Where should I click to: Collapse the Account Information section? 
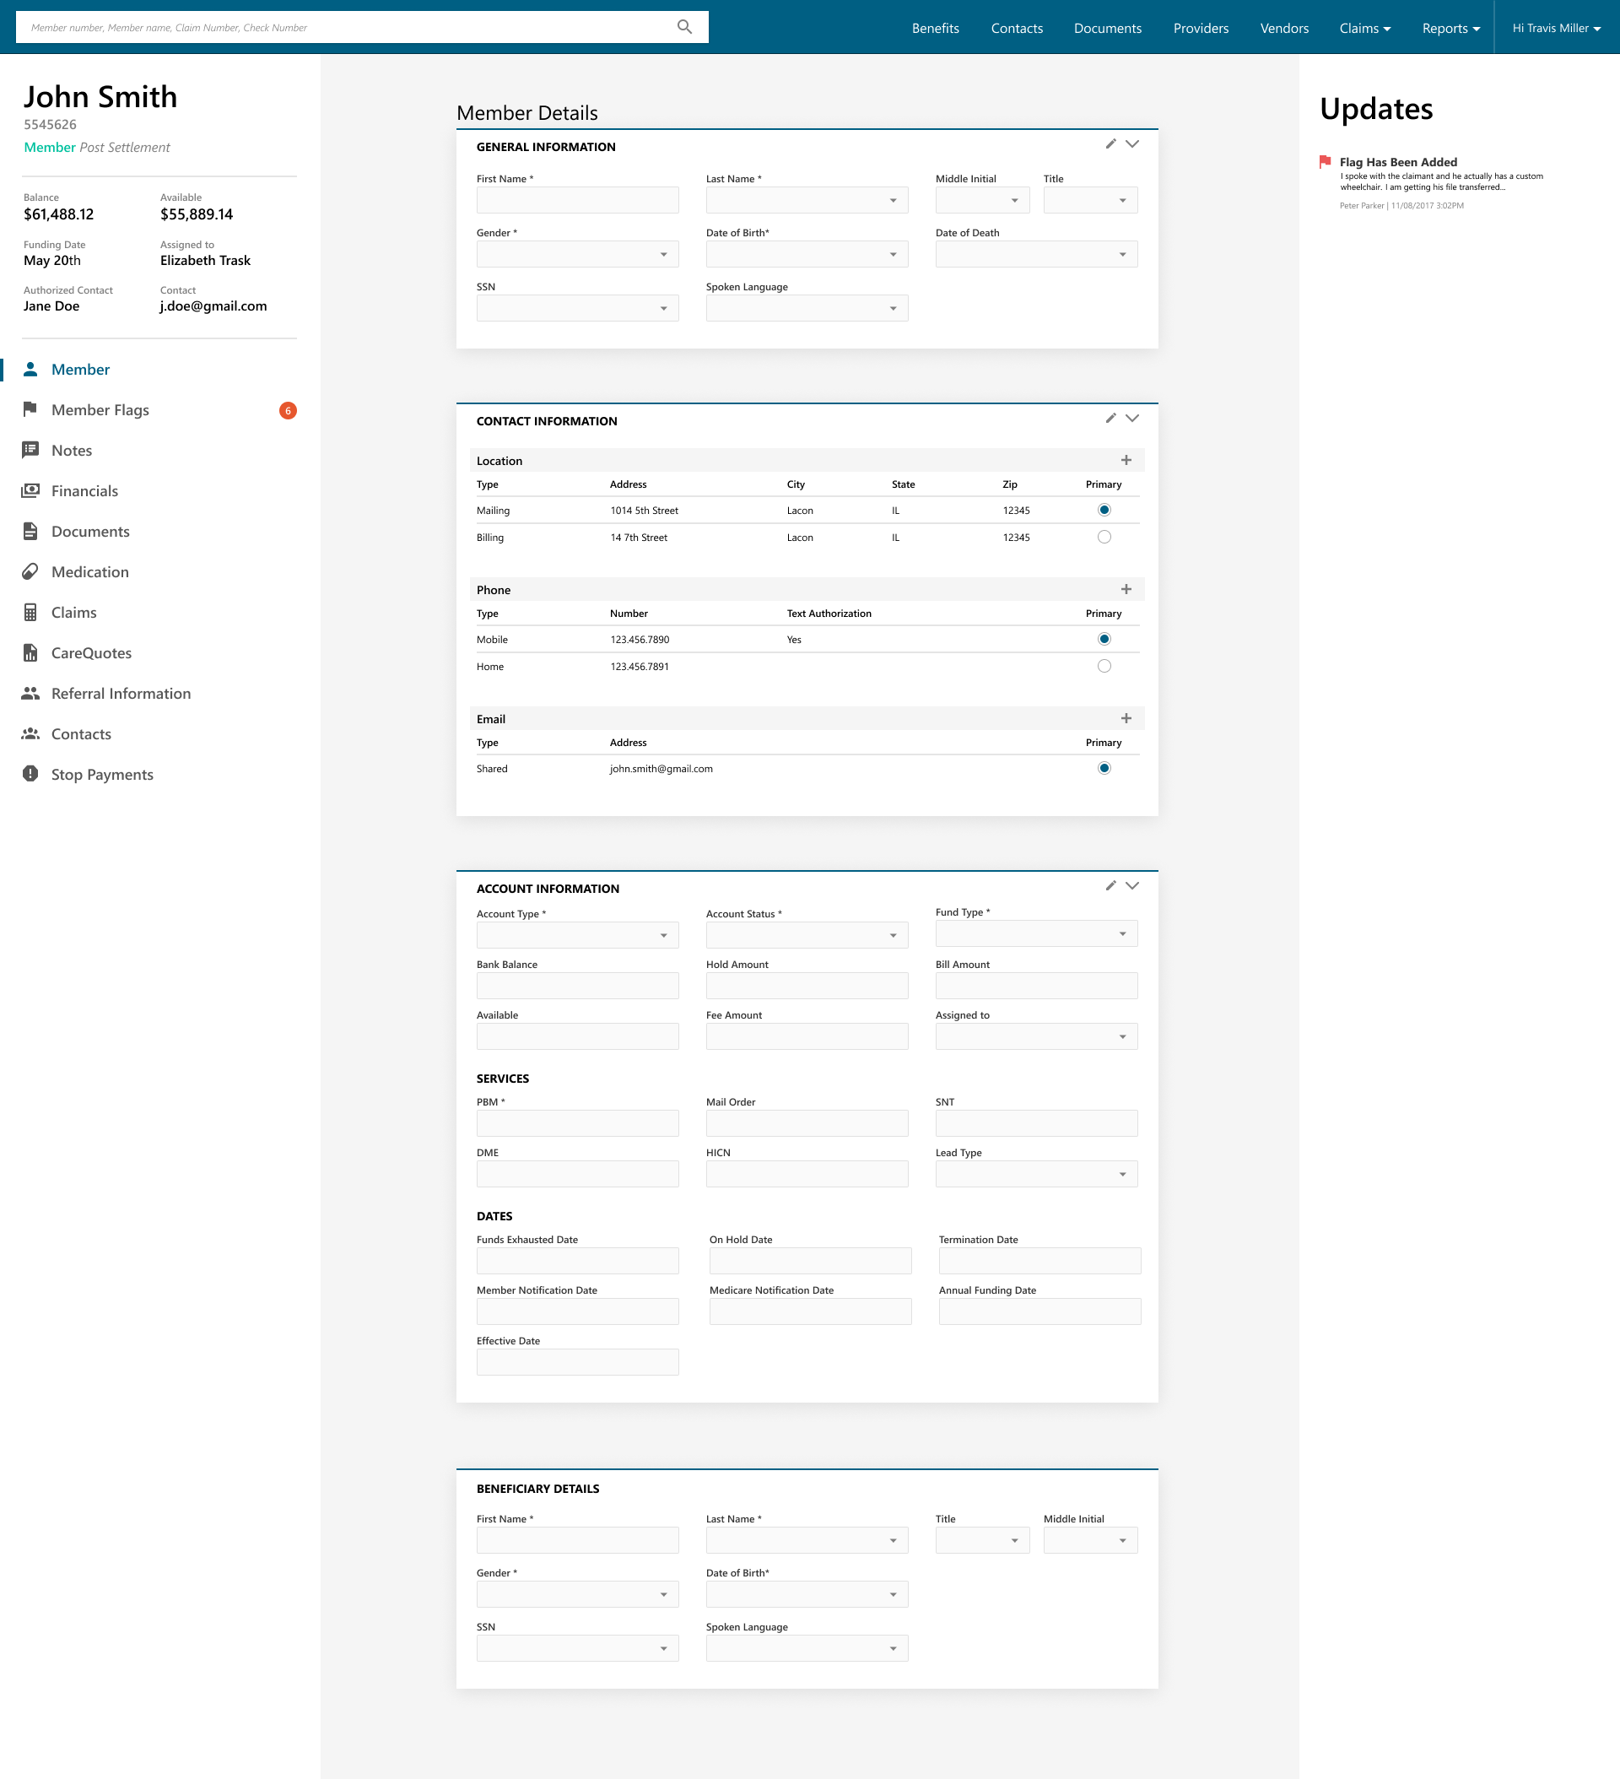[x=1132, y=885]
